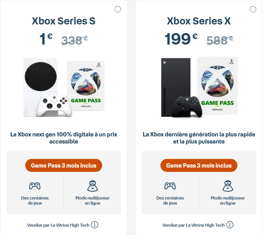Screen dimensions: 263x235
Task: Click the gamepad icon in Series S card
Action: [35, 185]
